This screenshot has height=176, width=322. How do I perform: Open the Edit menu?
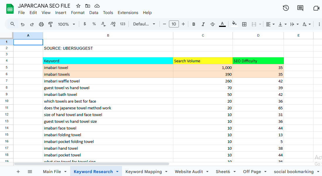[x=33, y=13]
